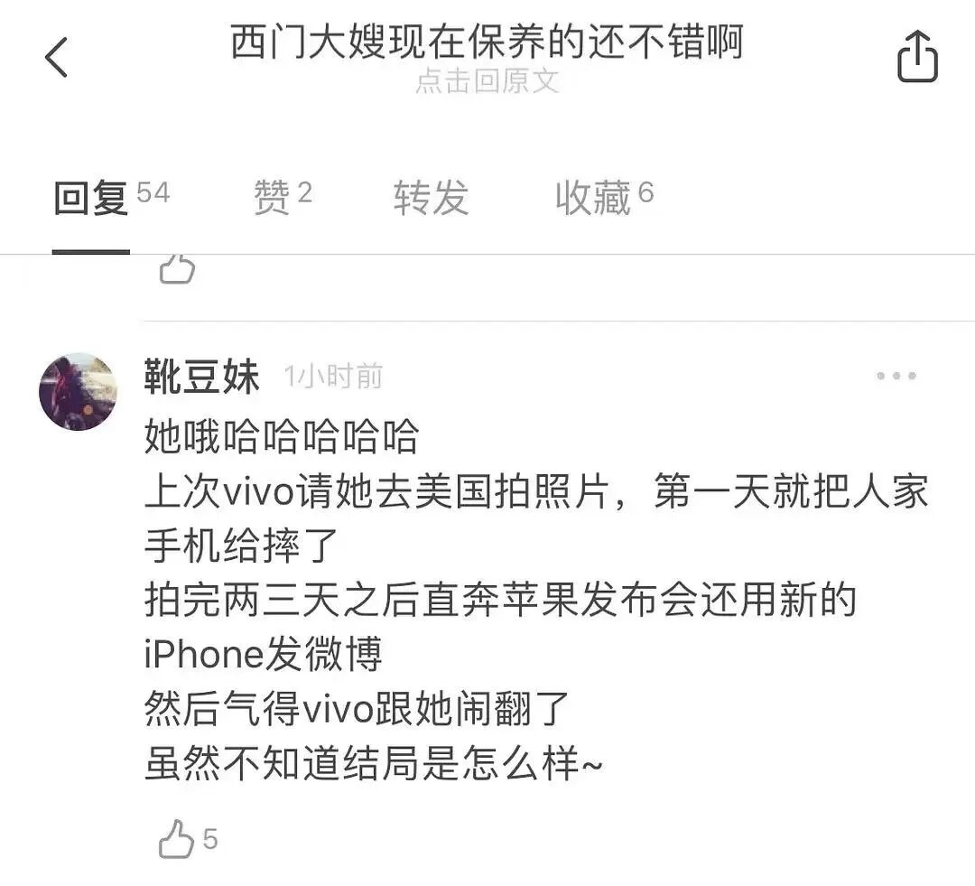This screenshot has height=886, width=975.
Task: Tap the like count 5 below the comment
Action: (210, 839)
